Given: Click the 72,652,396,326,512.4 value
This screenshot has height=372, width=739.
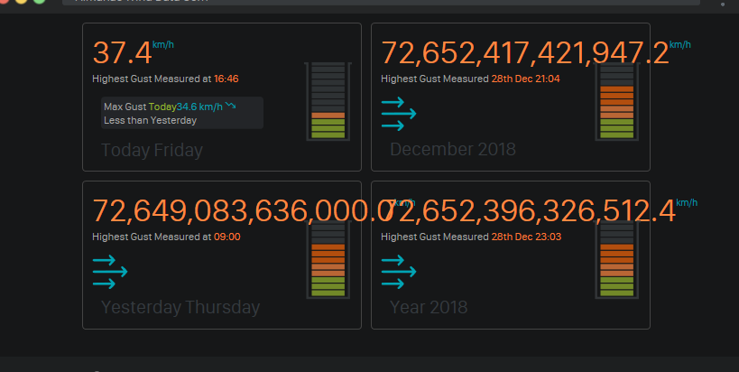Looking at the screenshot, I should pyautogui.click(x=531, y=210).
